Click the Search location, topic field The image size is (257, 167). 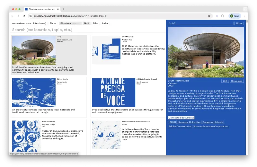click(x=88, y=30)
